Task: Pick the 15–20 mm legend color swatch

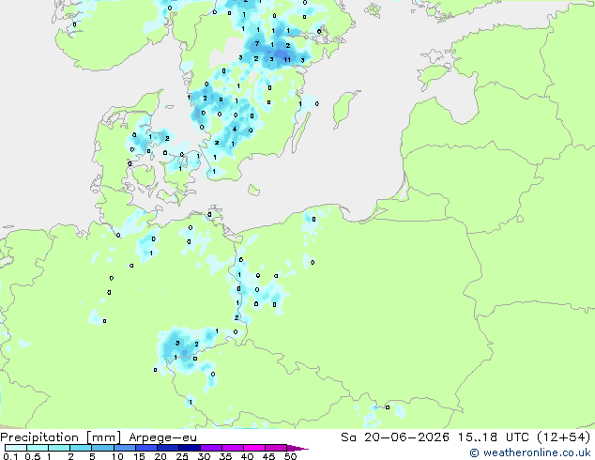Action: click(146, 448)
